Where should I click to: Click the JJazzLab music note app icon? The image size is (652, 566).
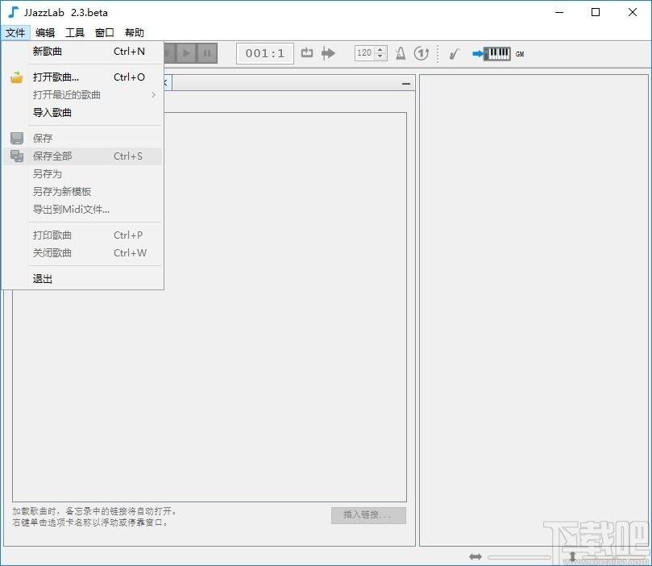tap(14, 12)
